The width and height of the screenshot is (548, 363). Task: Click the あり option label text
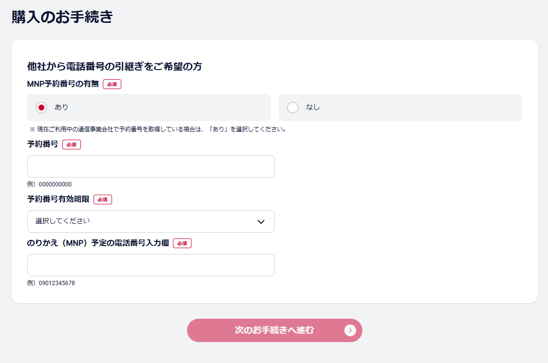click(x=61, y=108)
